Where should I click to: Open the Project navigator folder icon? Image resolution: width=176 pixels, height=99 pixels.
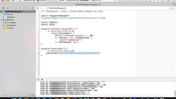click(4, 8)
